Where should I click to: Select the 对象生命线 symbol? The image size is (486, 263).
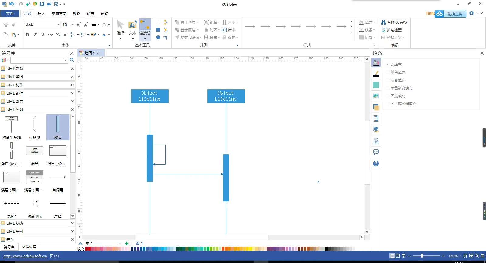coord(12,127)
